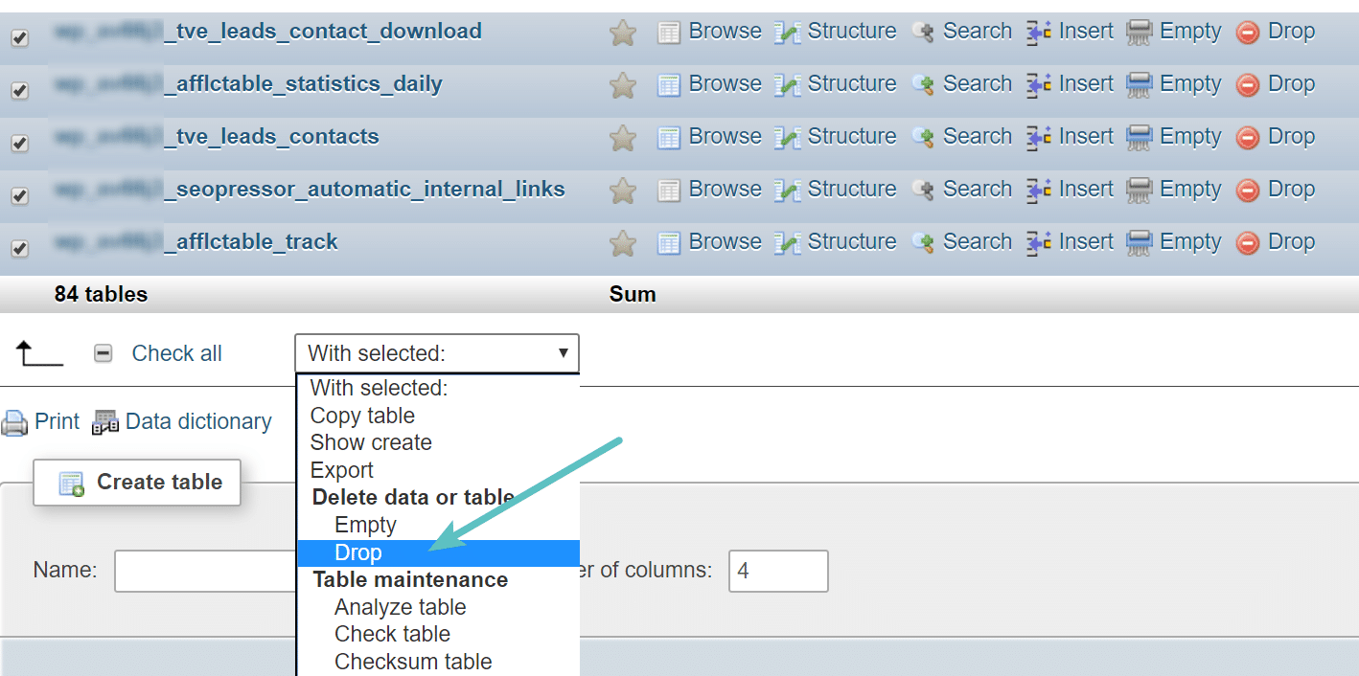Uncheck the seopressor_automatic_internal_links checkbox
Screen dimensions: 1359x676
(19, 196)
